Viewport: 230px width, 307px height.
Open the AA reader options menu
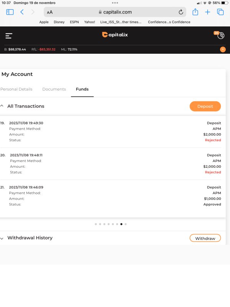tap(50, 12)
